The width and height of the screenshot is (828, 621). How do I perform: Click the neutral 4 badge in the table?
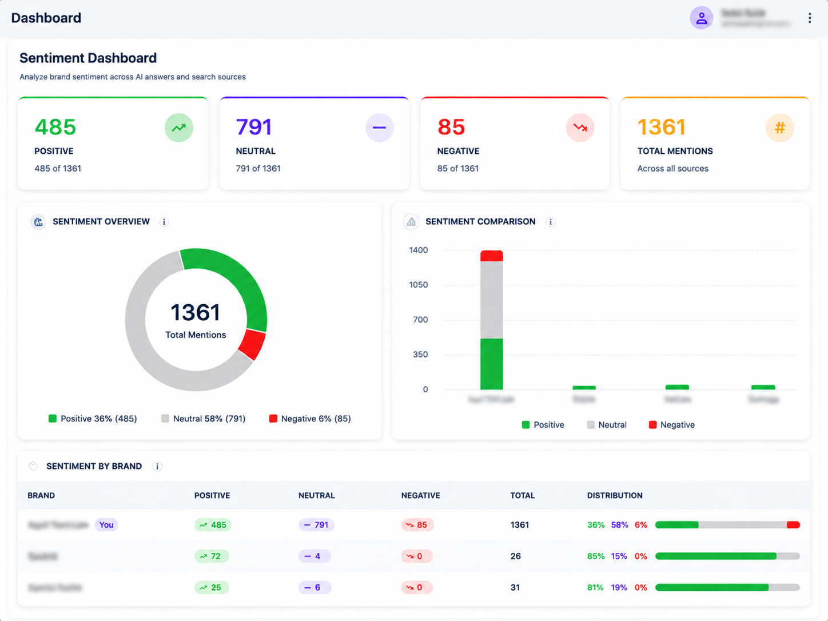315,556
